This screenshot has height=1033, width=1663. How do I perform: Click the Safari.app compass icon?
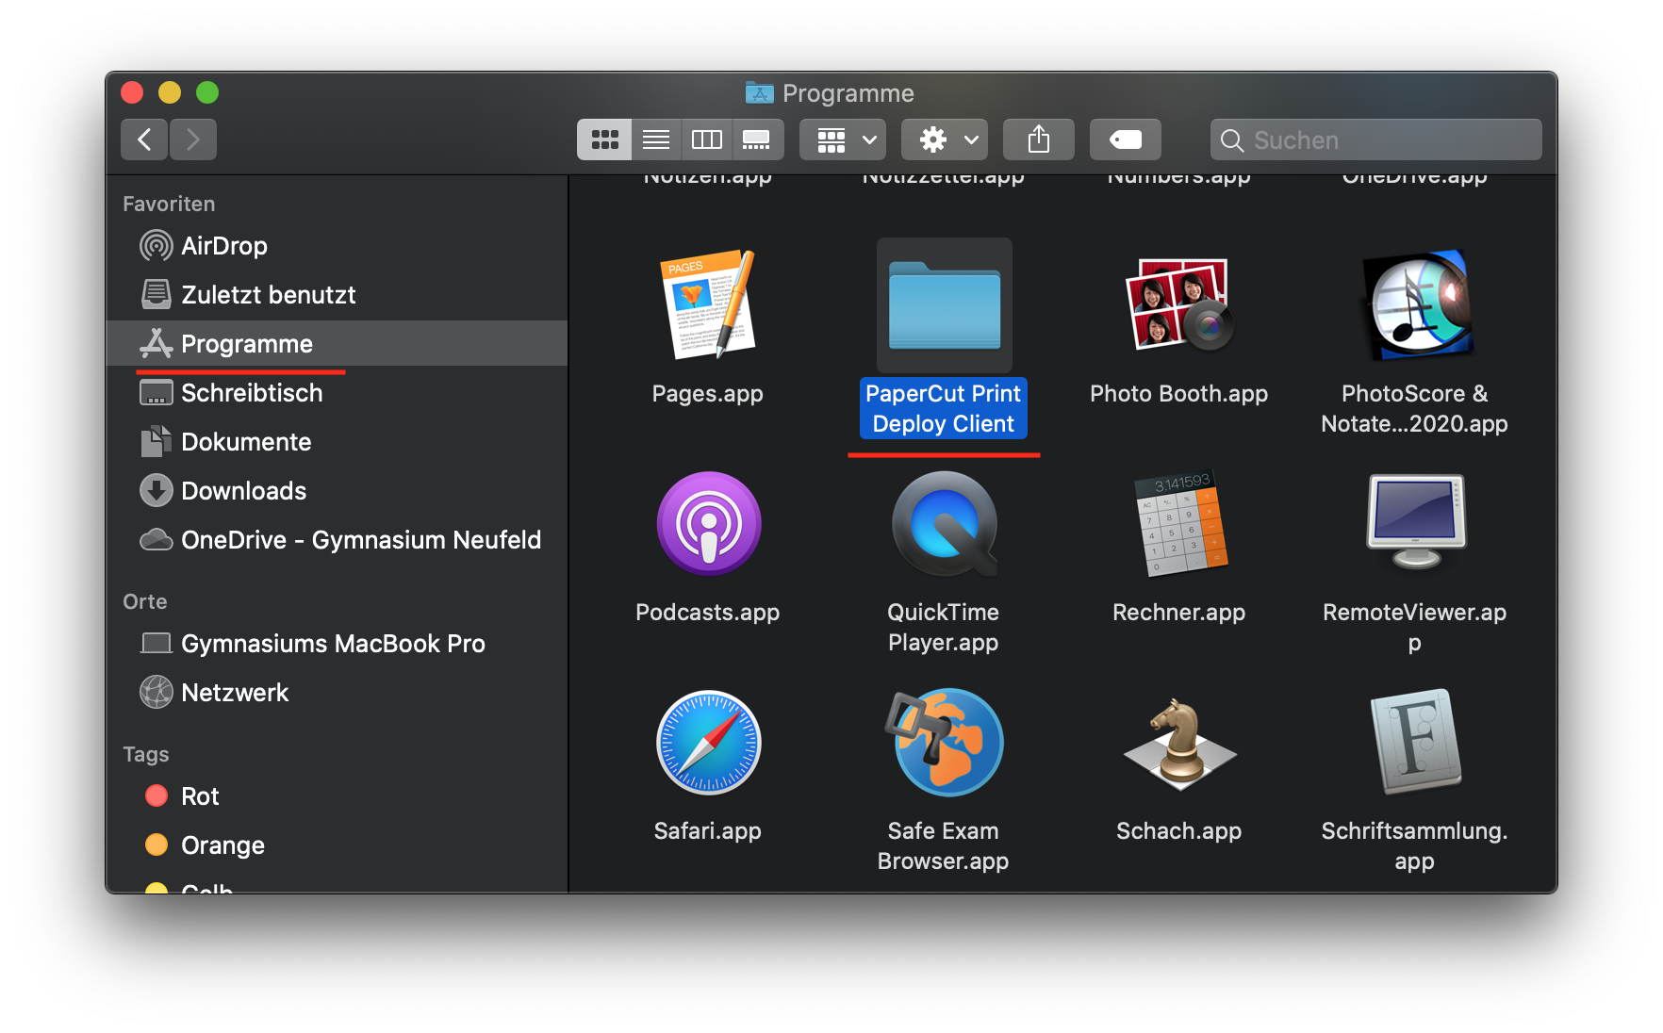click(708, 743)
